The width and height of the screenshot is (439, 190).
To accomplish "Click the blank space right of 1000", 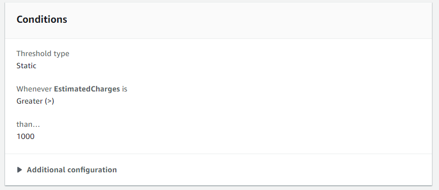I will click(x=232, y=136).
